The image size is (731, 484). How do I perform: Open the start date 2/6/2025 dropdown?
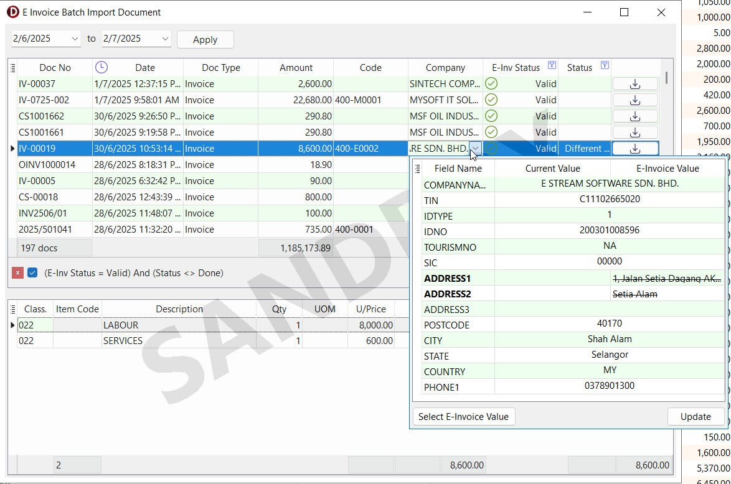(75, 39)
